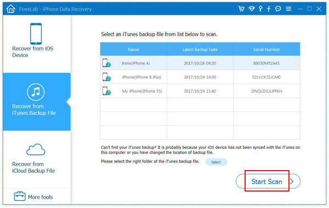
Task: Click date 2017/10/24 13:40
Action: [200, 91]
